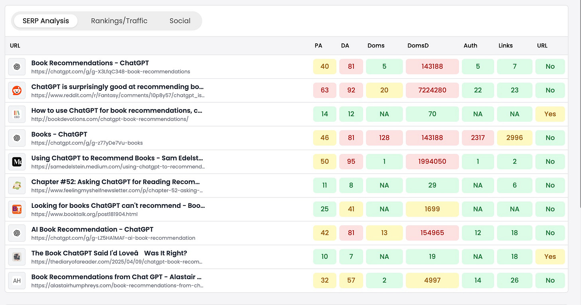Click the DA column header
Screen dimensions: 581x305
tap(345, 46)
